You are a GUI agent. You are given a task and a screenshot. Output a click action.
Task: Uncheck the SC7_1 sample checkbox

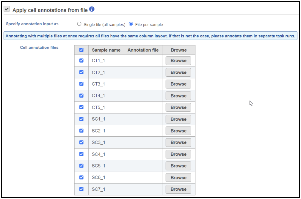pos(81,189)
